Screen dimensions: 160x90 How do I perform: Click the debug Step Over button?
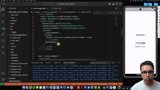101,13
